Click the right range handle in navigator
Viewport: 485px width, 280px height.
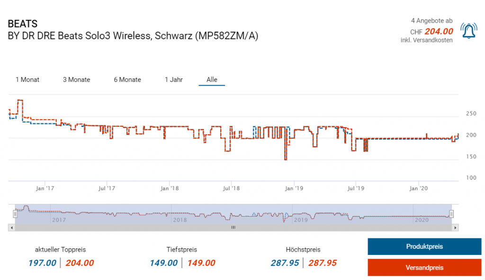point(451,214)
